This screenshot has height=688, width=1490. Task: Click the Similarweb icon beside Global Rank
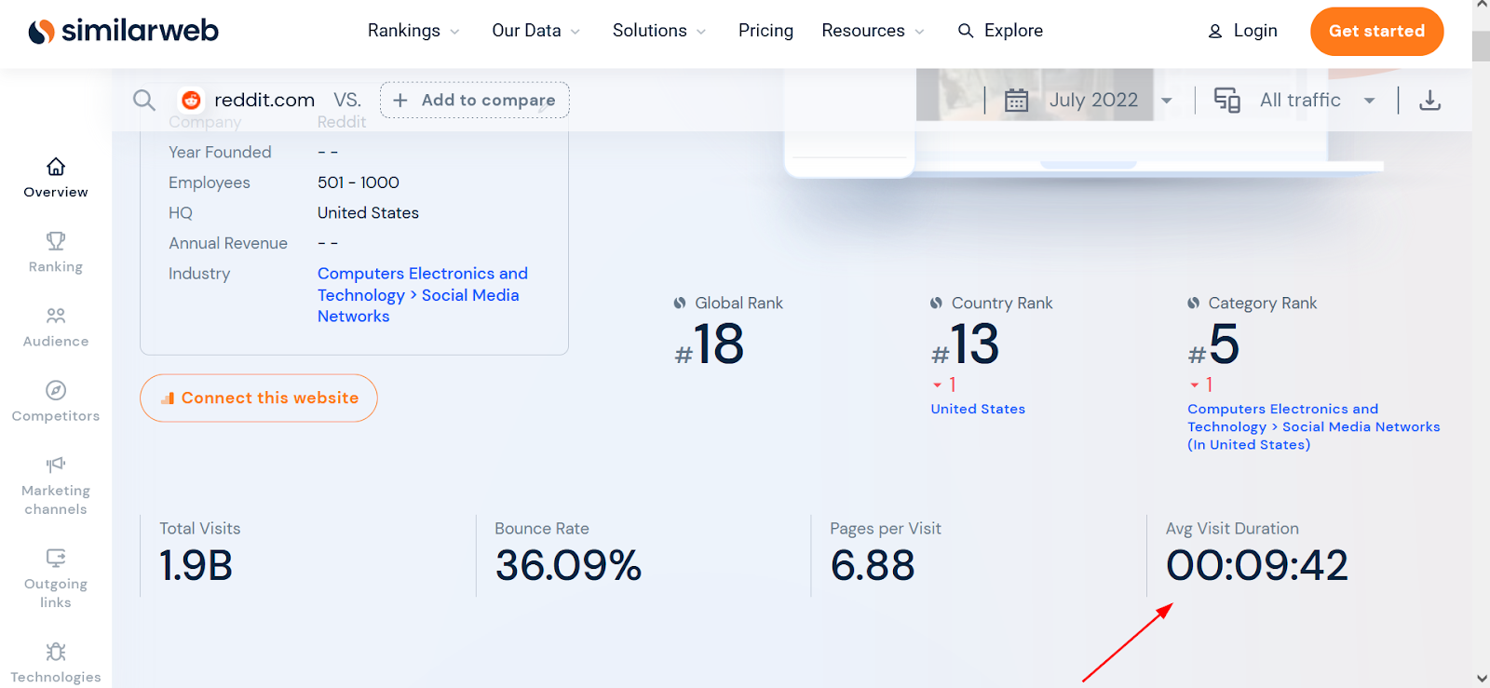[x=680, y=303]
